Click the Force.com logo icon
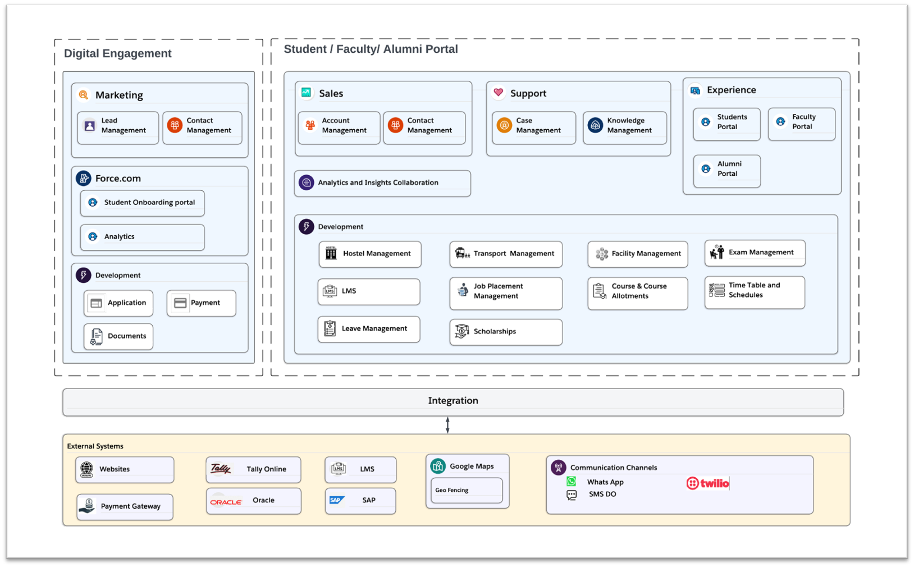This screenshot has height=567, width=914. [84, 179]
